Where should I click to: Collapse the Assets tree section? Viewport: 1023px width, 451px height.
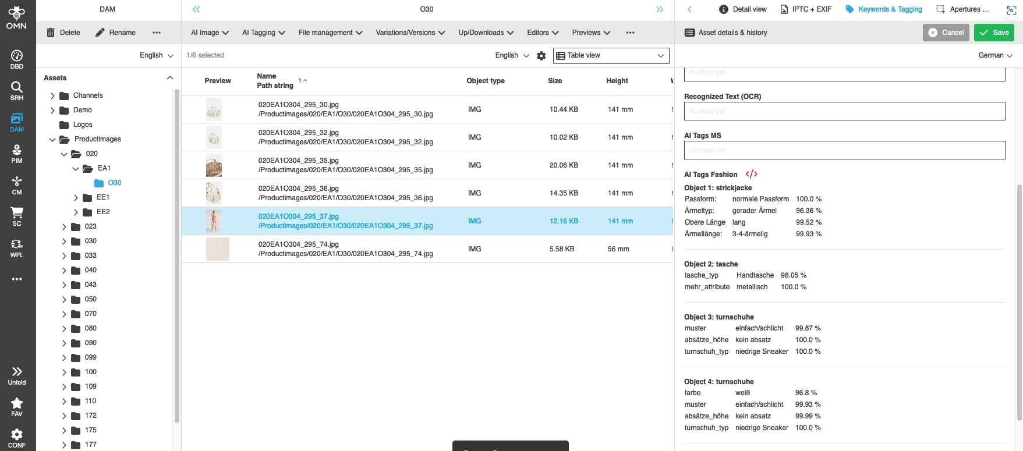pyautogui.click(x=170, y=78)
